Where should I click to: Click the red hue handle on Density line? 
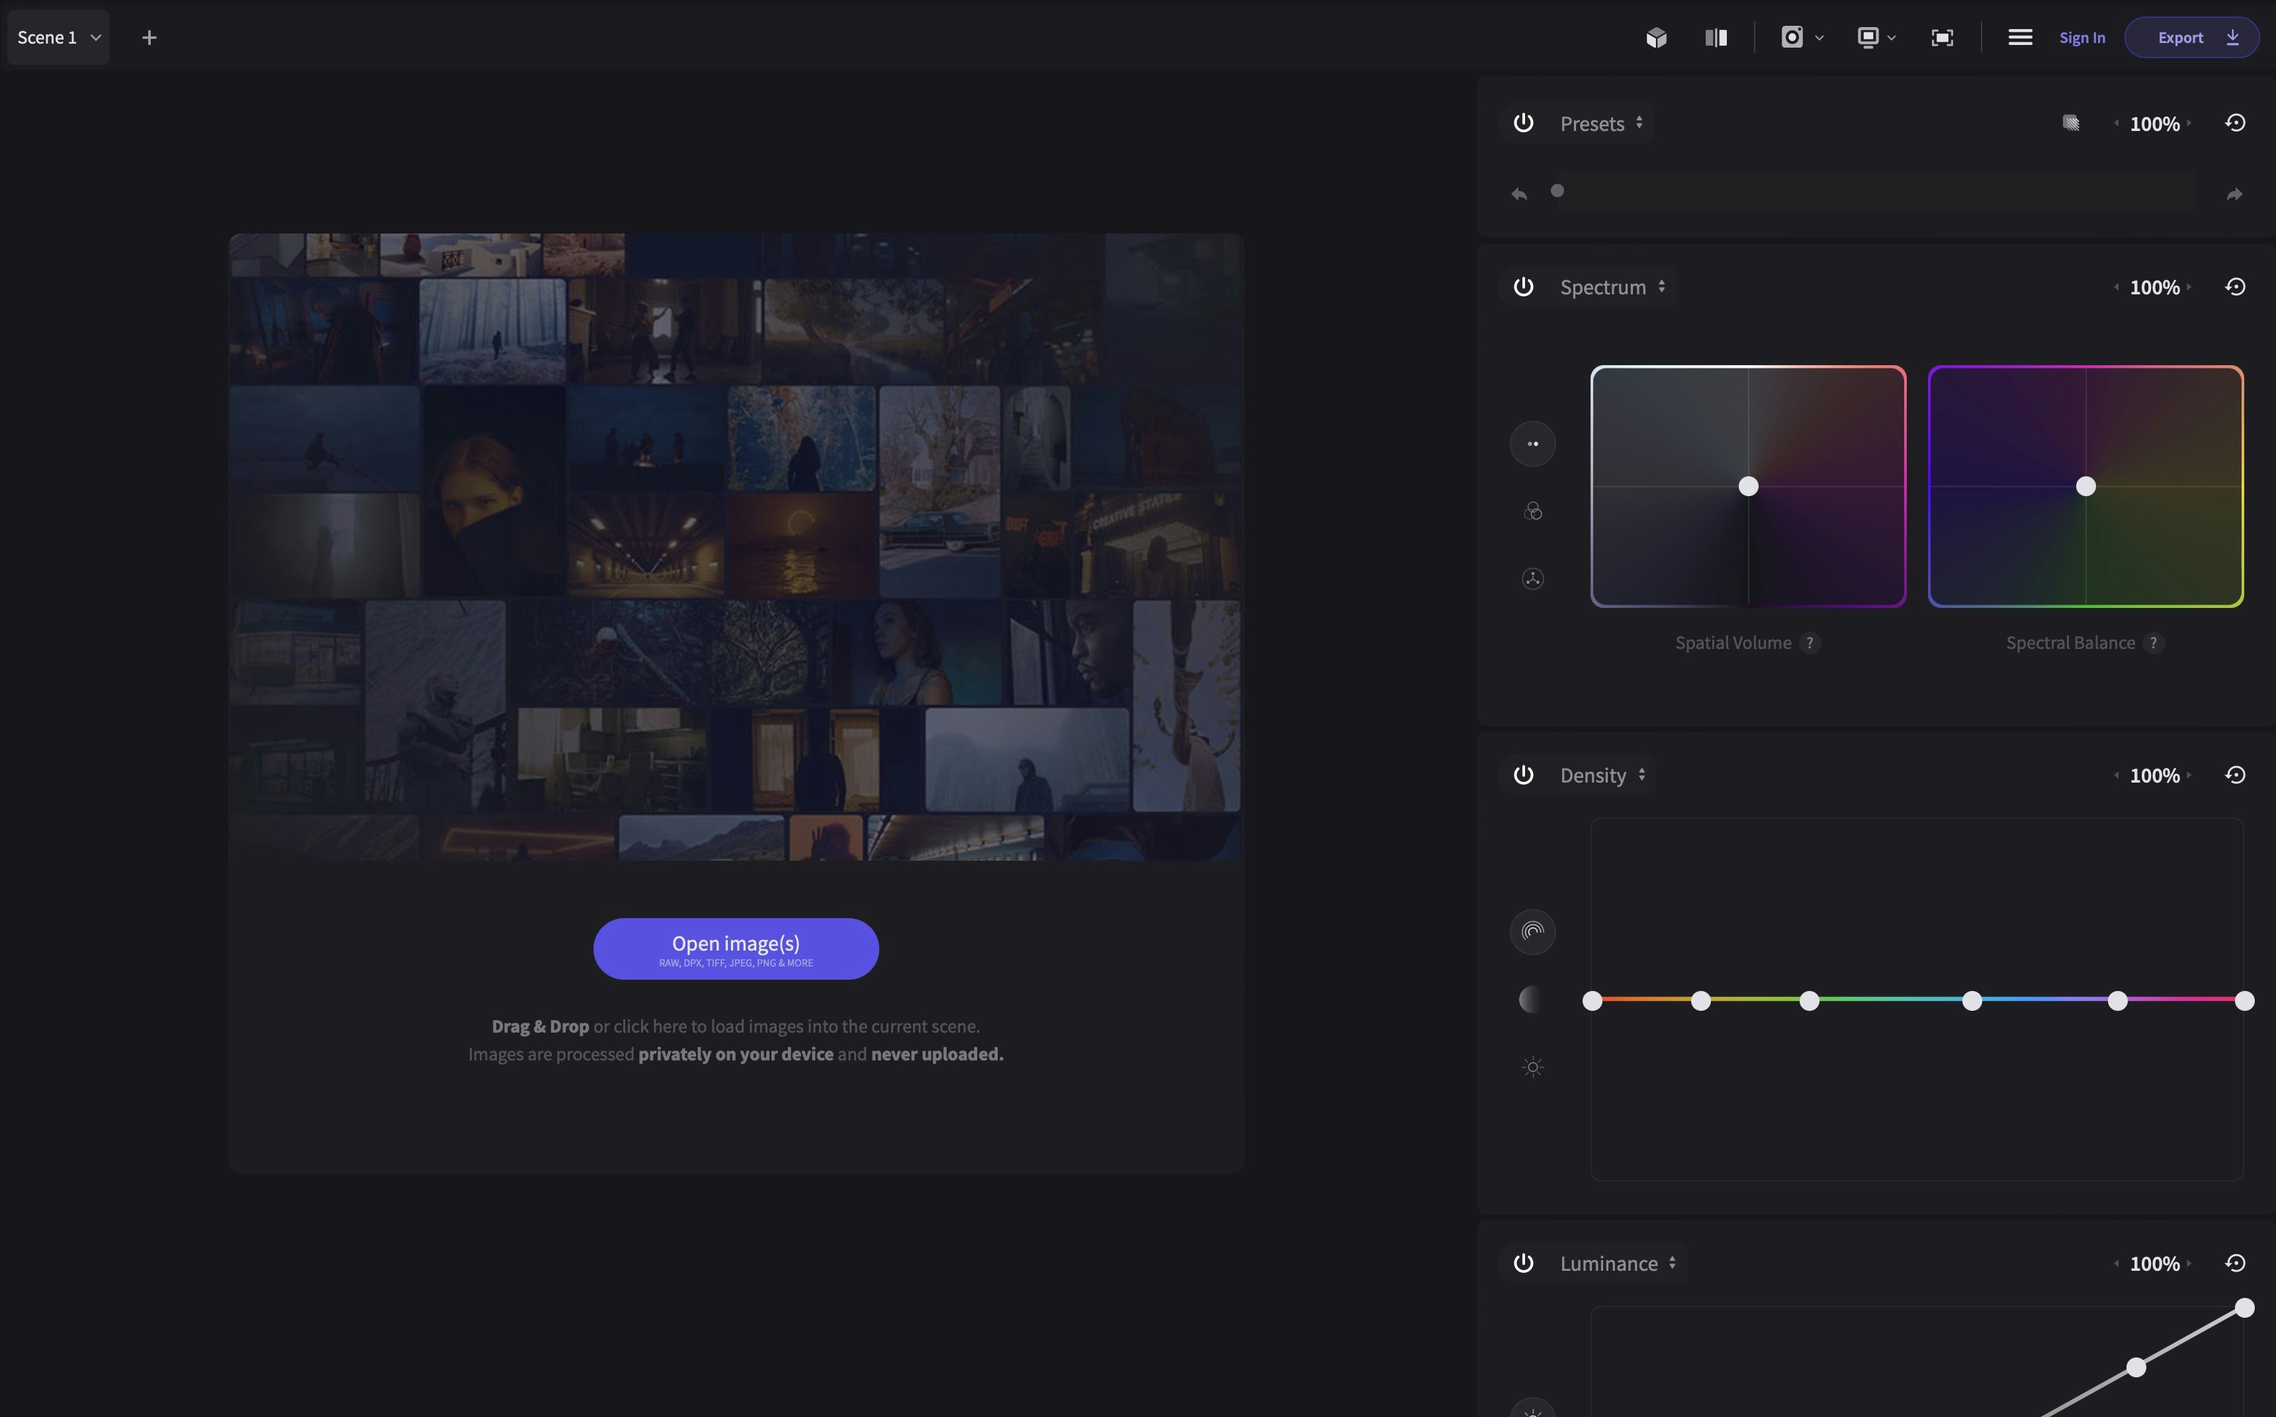click(1592, 1001)
